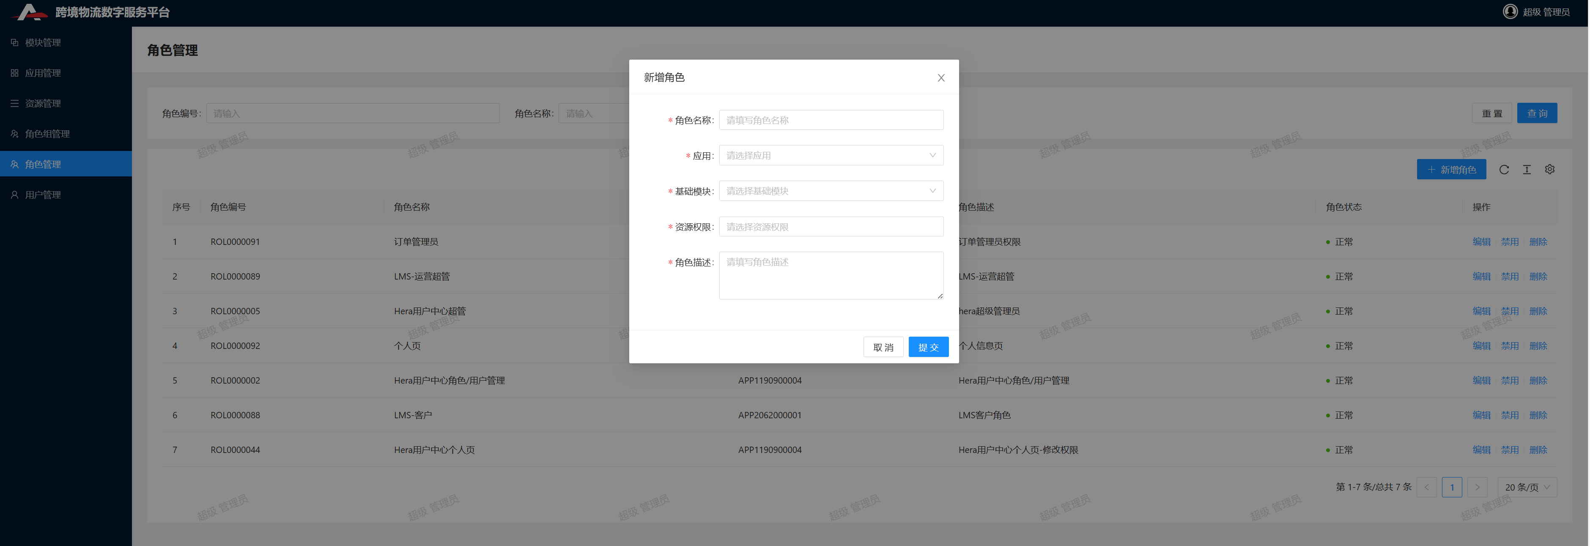Focus the 角色名称 search filter input
The width and height of the screenshot is (1590, 546).
594,113
